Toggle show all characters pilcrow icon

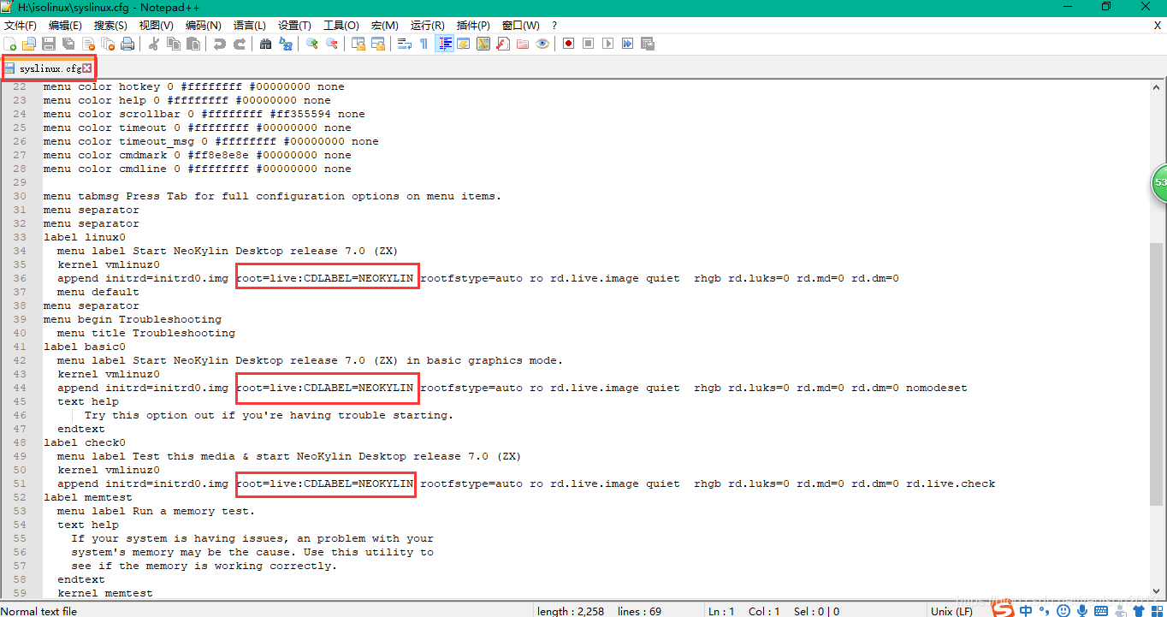pos(424,44)
